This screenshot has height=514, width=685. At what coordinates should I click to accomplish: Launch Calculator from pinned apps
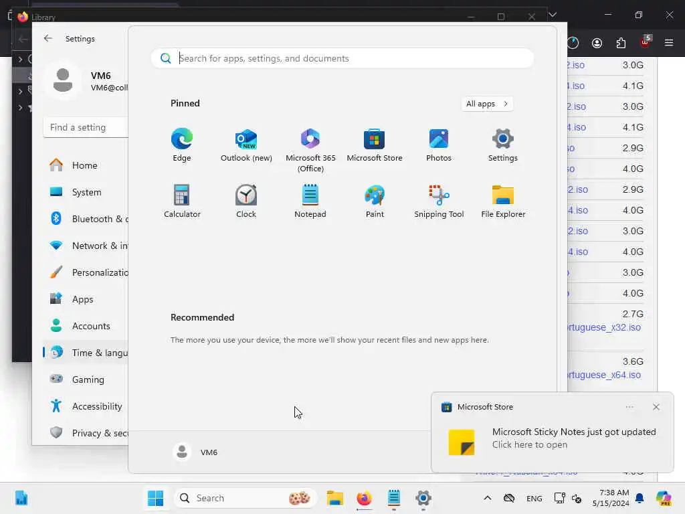182,201
